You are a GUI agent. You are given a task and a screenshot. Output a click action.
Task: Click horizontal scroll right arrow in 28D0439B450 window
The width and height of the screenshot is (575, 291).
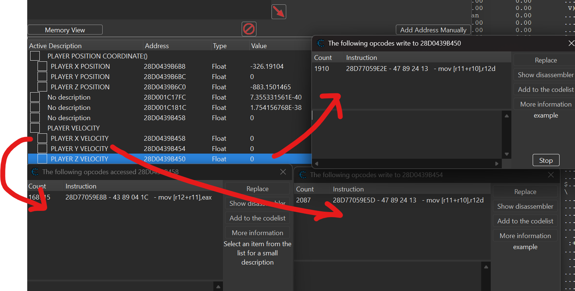pos(497,164)
